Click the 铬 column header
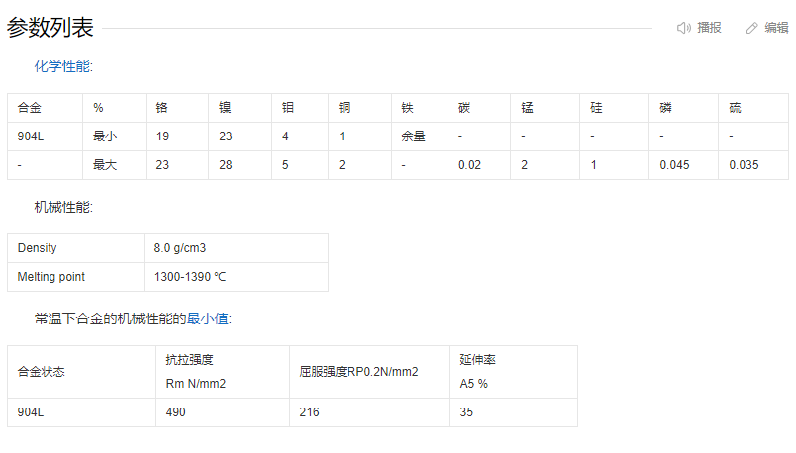 tap(177, 108)
